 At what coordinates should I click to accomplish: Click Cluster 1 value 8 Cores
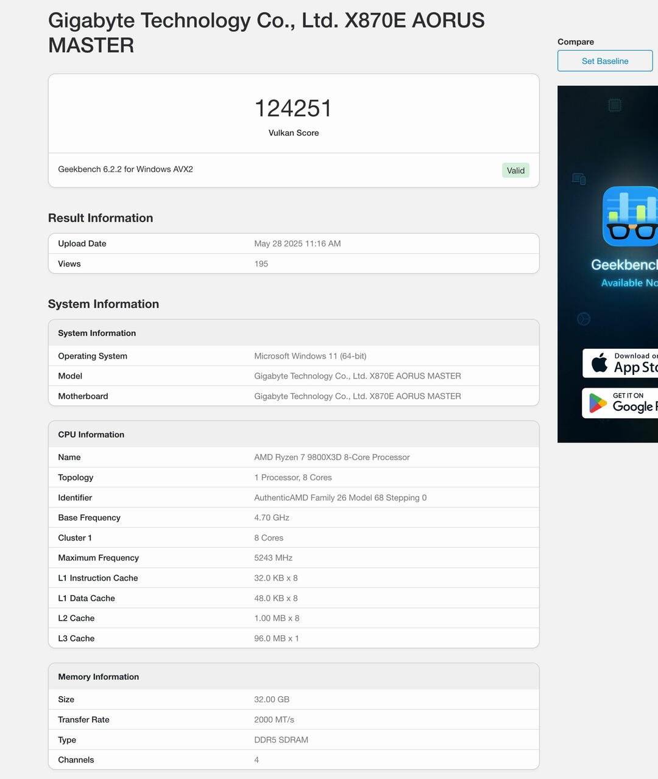click(269, 538)
